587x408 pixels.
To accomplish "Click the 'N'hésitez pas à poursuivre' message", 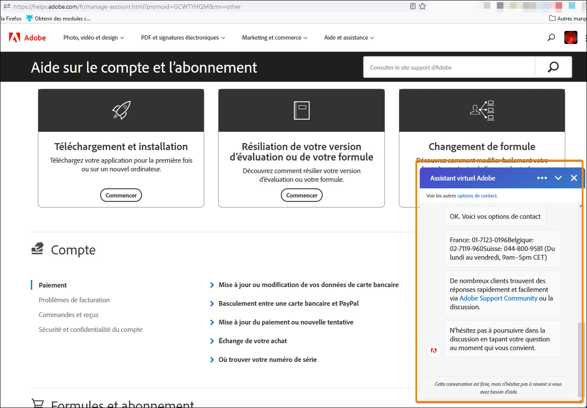I will [x=502, y=339].
